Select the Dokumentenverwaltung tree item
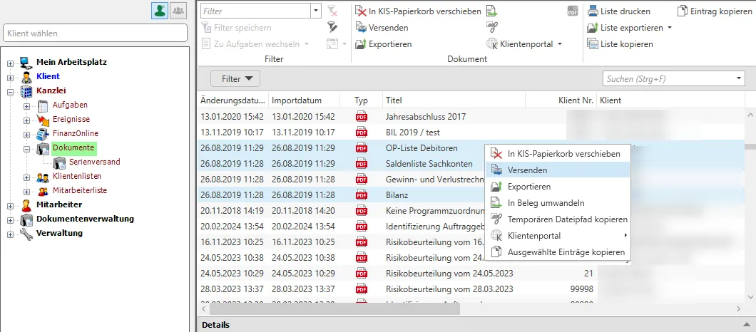Screen dimensions: 756x332 (x=85, y=219)
